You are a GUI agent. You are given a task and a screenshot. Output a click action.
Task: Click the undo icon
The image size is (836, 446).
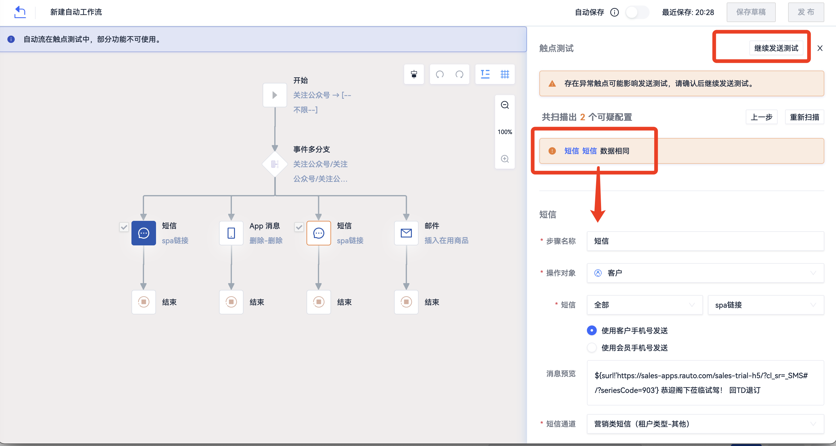tap(440, 74)
